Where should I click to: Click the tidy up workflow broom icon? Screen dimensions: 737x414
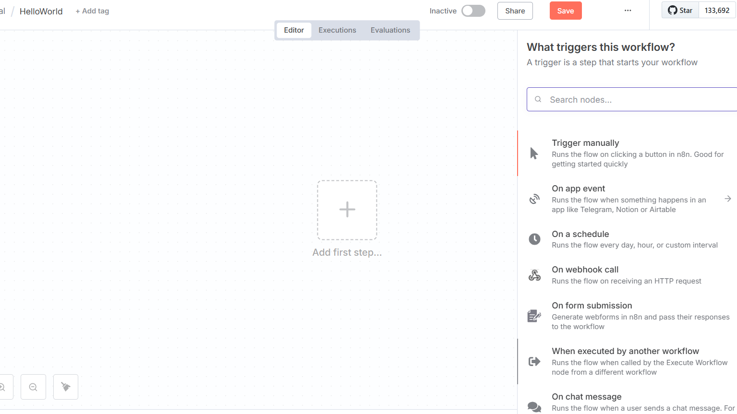tap(66, 387)
